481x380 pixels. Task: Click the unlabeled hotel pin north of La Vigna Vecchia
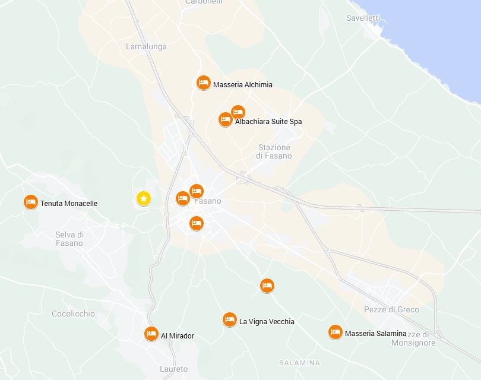click(x=267, y=286)
